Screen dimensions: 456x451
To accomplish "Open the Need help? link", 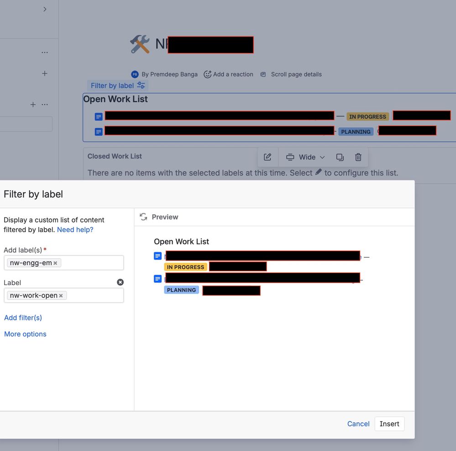I will pos(75,230).
